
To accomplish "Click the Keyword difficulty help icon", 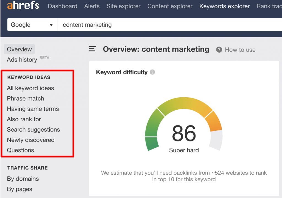I will click(x=153, y=72).
